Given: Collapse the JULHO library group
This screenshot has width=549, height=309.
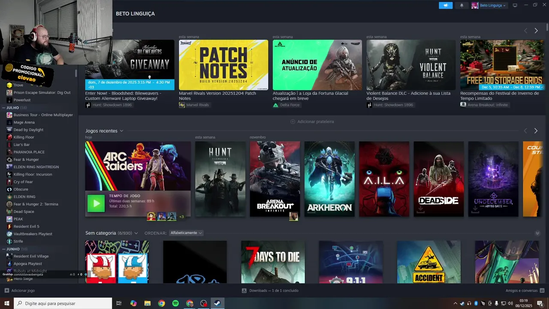Looking at the screenshot, I should (x=3, y=108).
